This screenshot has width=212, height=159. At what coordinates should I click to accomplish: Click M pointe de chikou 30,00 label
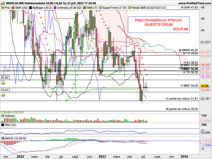(x=182, y=109)
